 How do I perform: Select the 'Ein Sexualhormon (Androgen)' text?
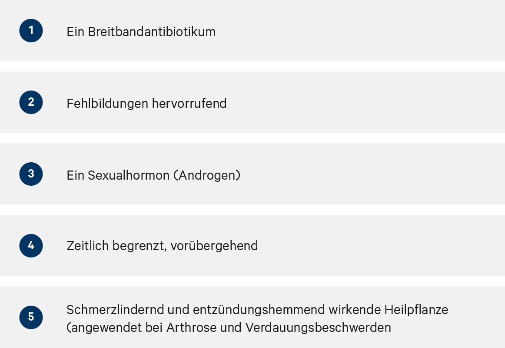coord(153,175)
